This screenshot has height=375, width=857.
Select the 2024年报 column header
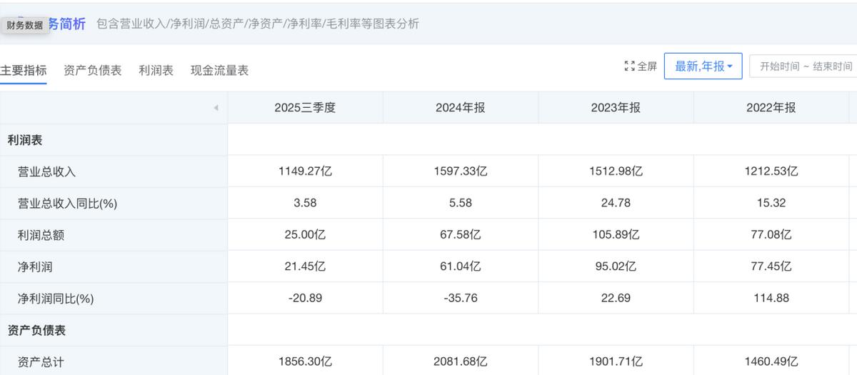[x=461, y=108]
